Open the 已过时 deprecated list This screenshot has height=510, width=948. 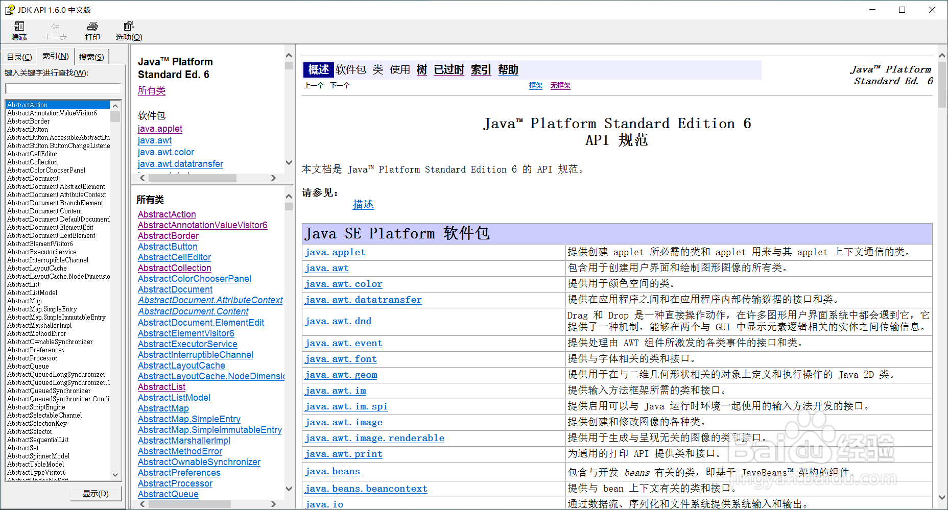coord(448,69)
